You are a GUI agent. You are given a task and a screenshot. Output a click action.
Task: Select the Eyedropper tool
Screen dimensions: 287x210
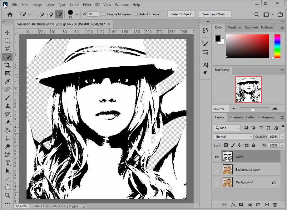(x=7, y=81)
